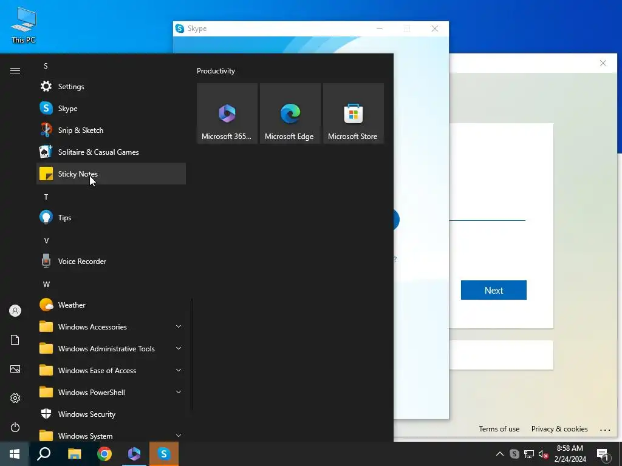
Task: Expand the Start menu hamburger navigation
Action: coord(15,70)
